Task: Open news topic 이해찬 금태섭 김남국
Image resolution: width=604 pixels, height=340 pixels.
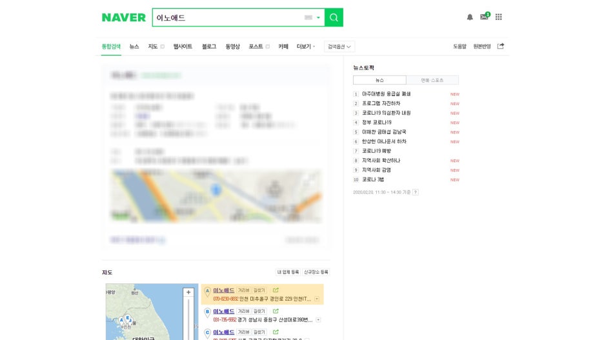Action: pyautogui.click(x=384, y=132)
